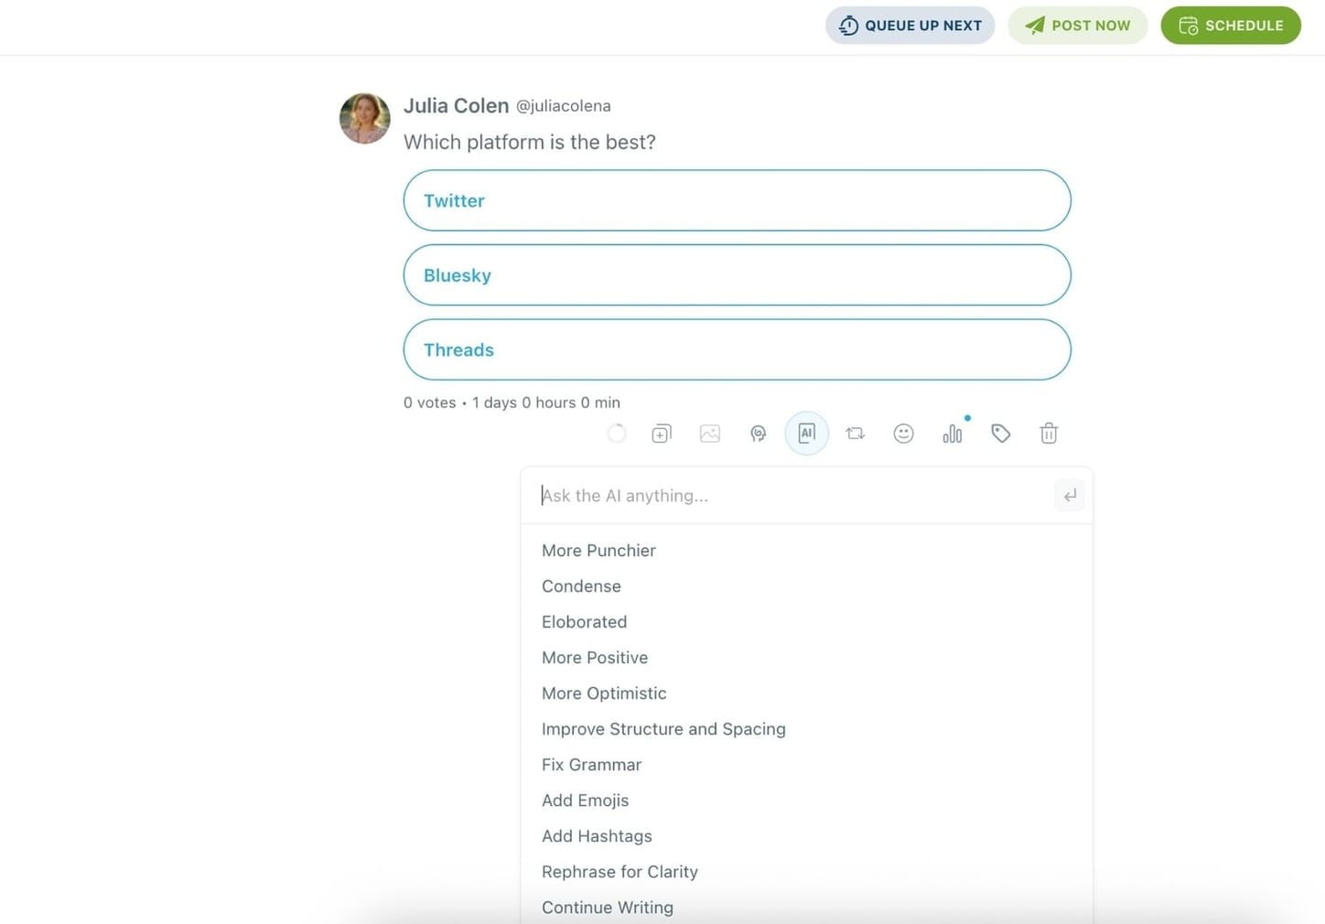Select the AI assistant tool
Screen dimensions: 1325x924
(x=806, y=433)
